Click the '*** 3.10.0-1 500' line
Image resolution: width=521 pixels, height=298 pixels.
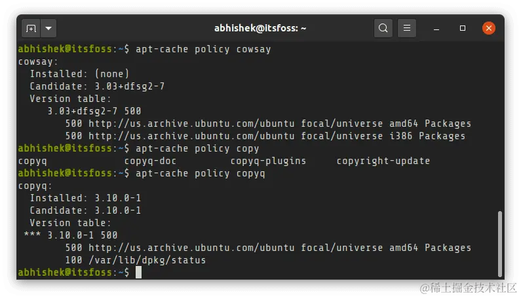(x=71, y=235)
